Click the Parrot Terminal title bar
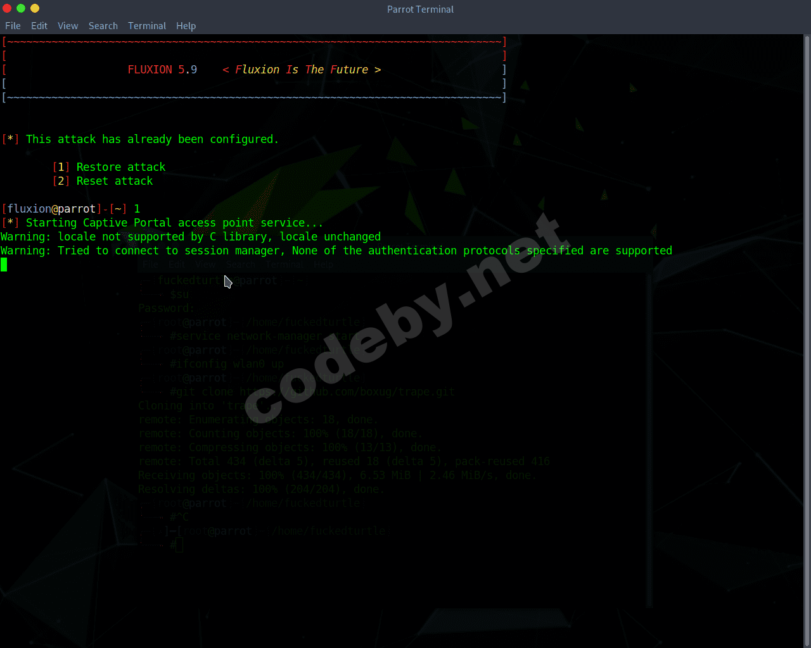 (420, 9)
